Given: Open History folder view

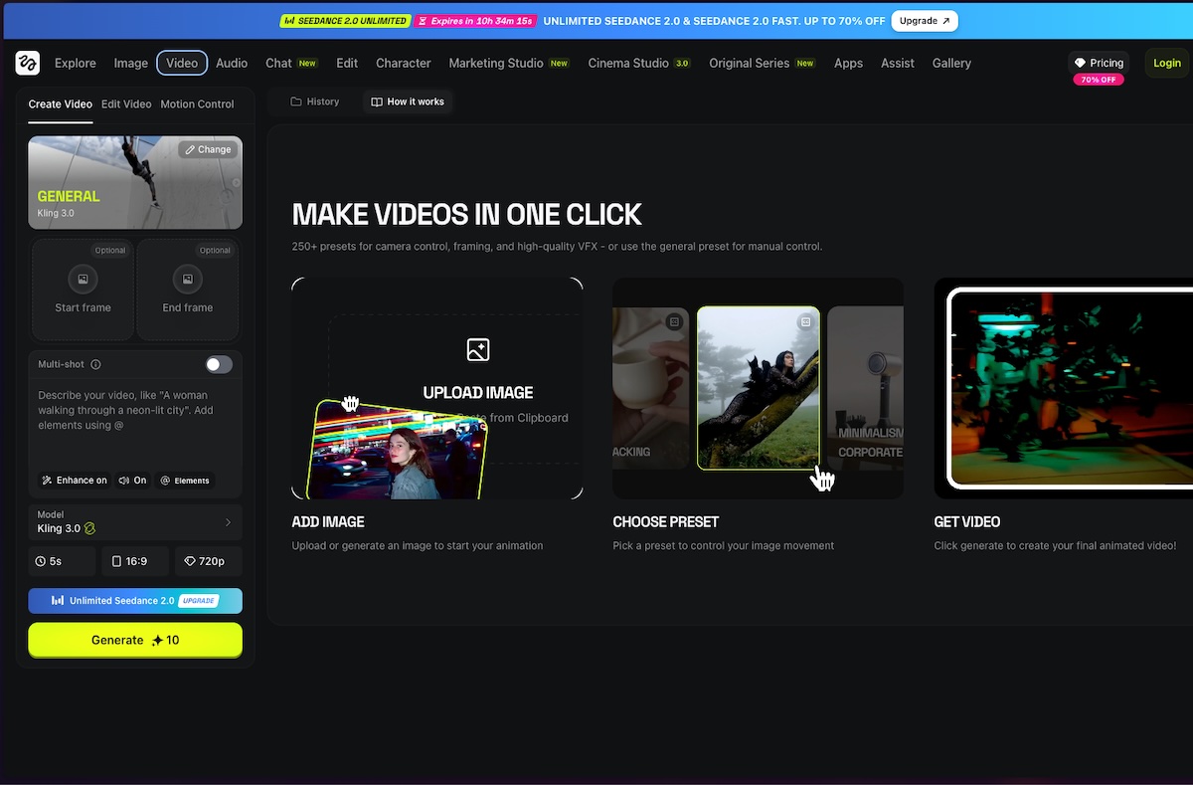Looking at the screenshot, I should 314,101.
